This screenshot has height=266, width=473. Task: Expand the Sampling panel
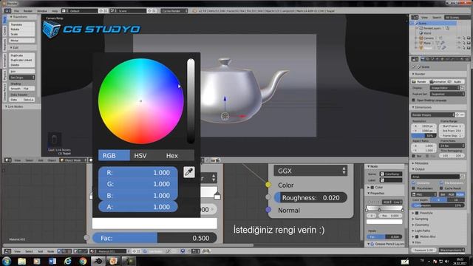tap(421, 219)
